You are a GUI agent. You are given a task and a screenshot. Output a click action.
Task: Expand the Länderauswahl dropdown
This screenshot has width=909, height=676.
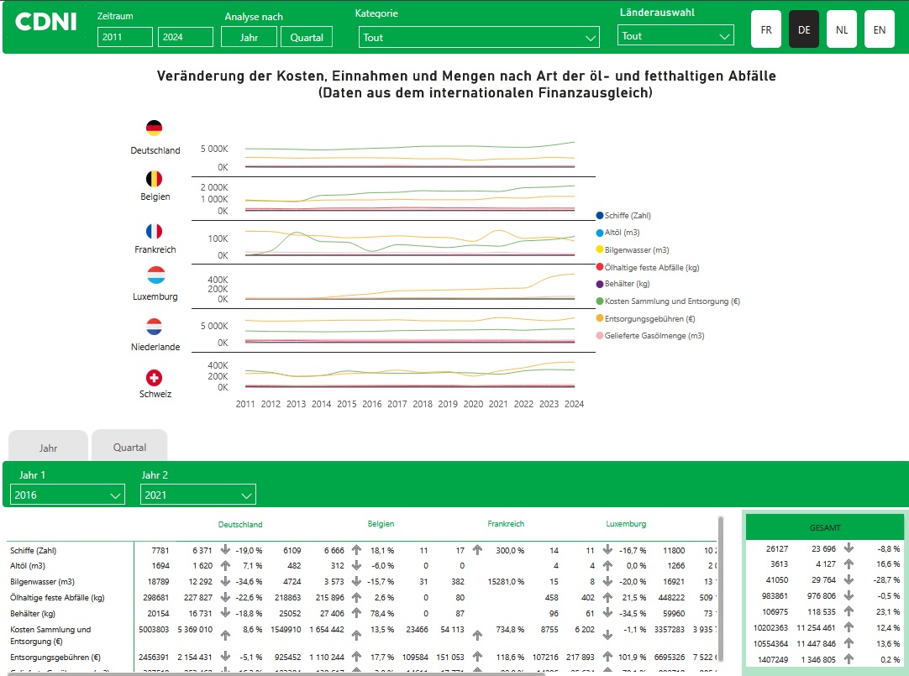pos(675,36)
